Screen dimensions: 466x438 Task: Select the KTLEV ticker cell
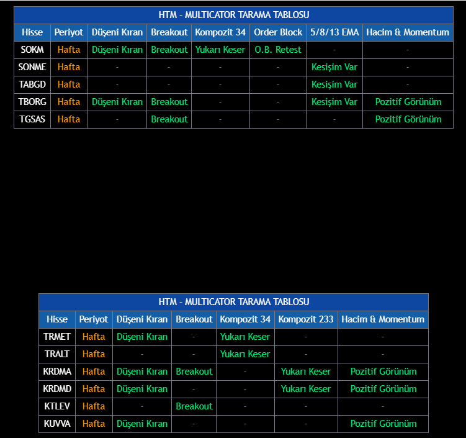pyautogui.click(x=57, y=406)
